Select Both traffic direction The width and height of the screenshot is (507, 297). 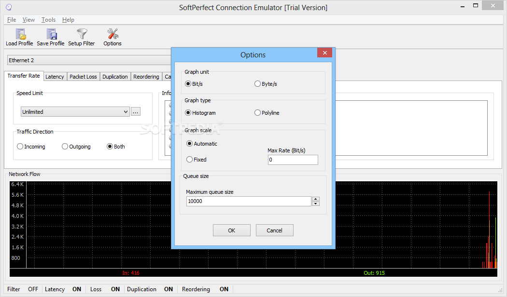tap(116, 147)
